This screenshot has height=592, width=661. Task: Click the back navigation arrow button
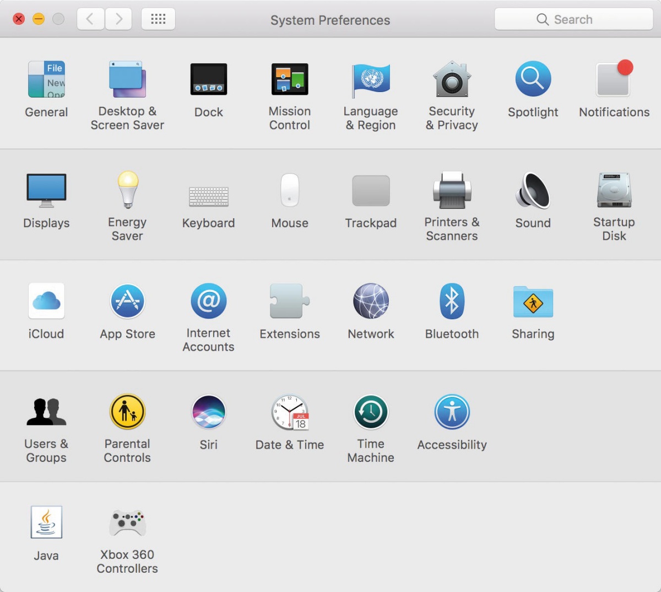coord(90,19)
